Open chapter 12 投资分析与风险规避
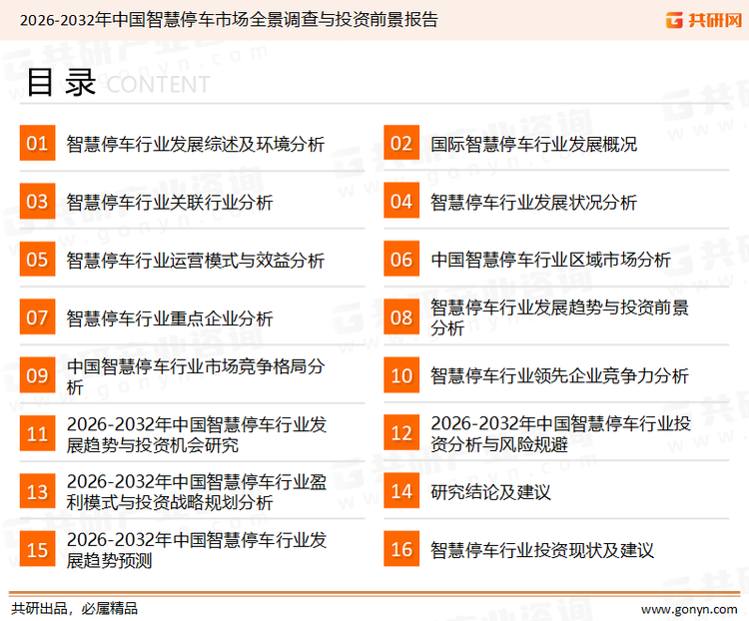 [560, 433]
